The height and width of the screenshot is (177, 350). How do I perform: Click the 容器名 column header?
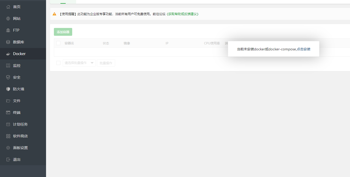pos(69,43)
